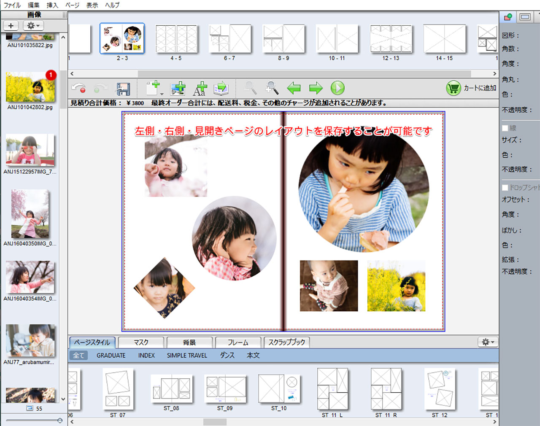This screenshot has width=540, height=426.
Task: Choose layout template ST_08
Action: [171, 388]
